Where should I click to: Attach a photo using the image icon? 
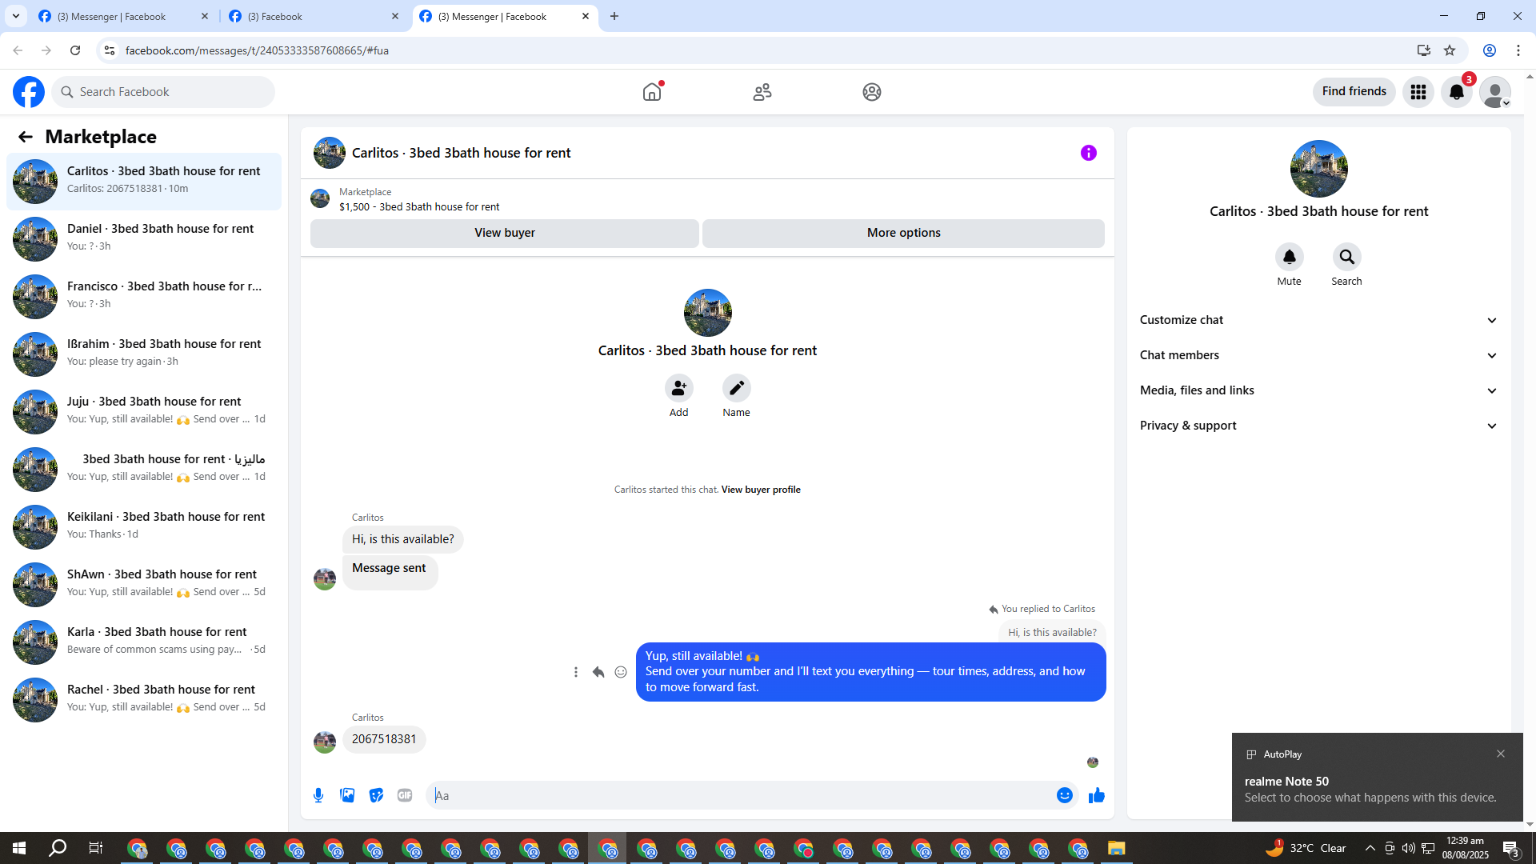tap(347, 795)
